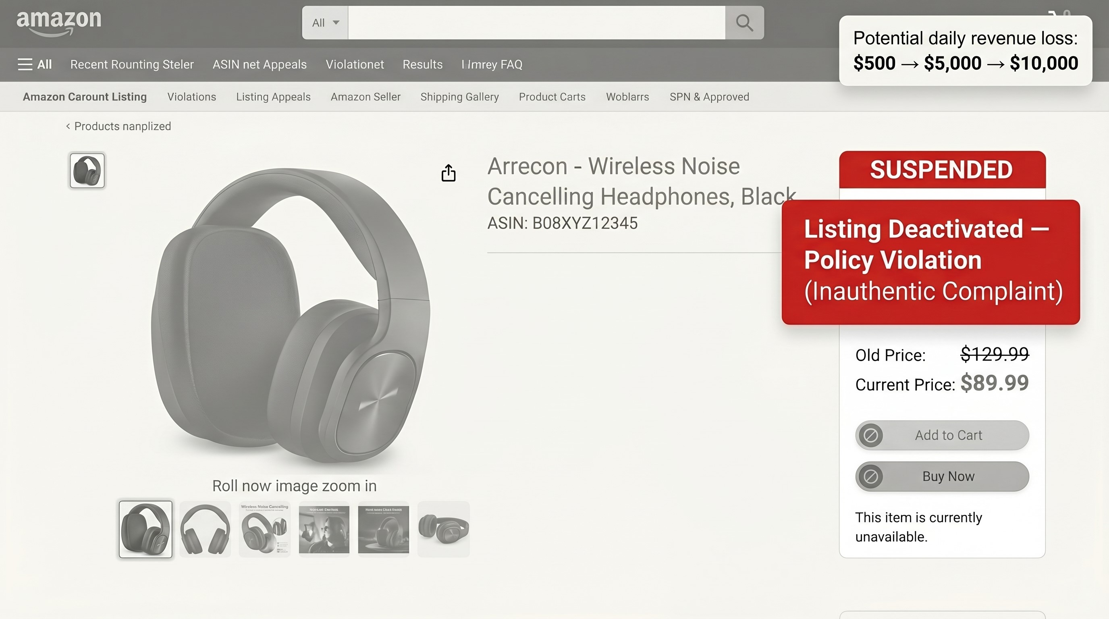The height and width of the screenshot is (619, 1109).
Task: Switch to Listing Appeals
Action: [x=273, y=97]
